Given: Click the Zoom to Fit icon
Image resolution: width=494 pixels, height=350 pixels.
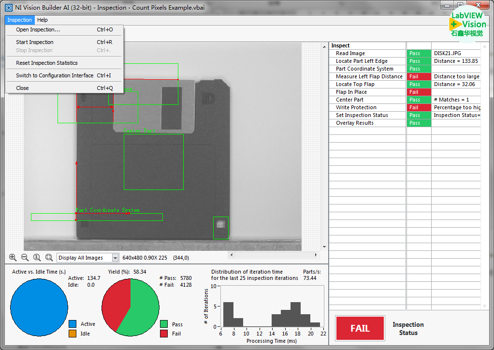Looking at the screenshot, I should tap(49, 258).
